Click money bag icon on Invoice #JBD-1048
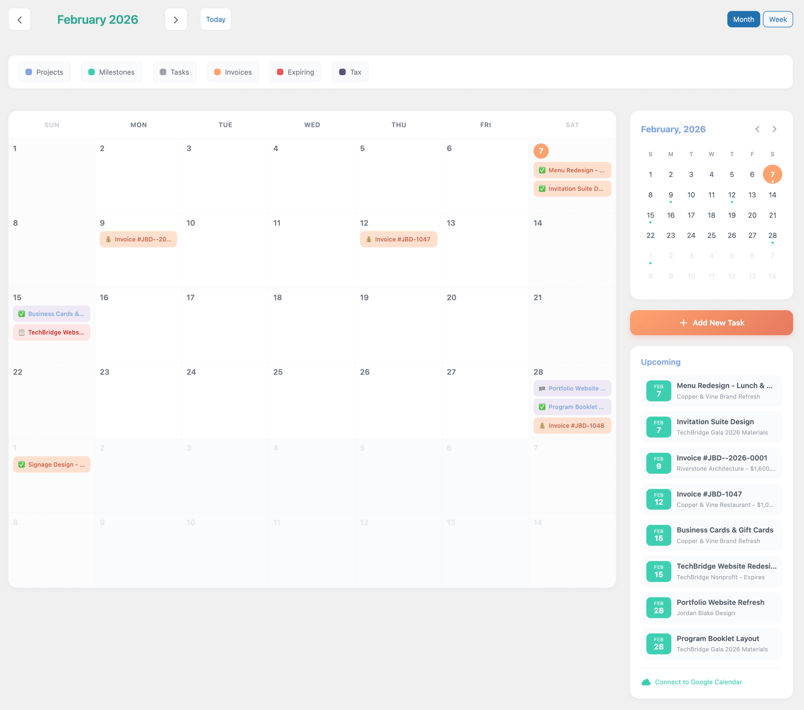Image resolution: width=804 pixels, height=710 pixels. [542, 425]
